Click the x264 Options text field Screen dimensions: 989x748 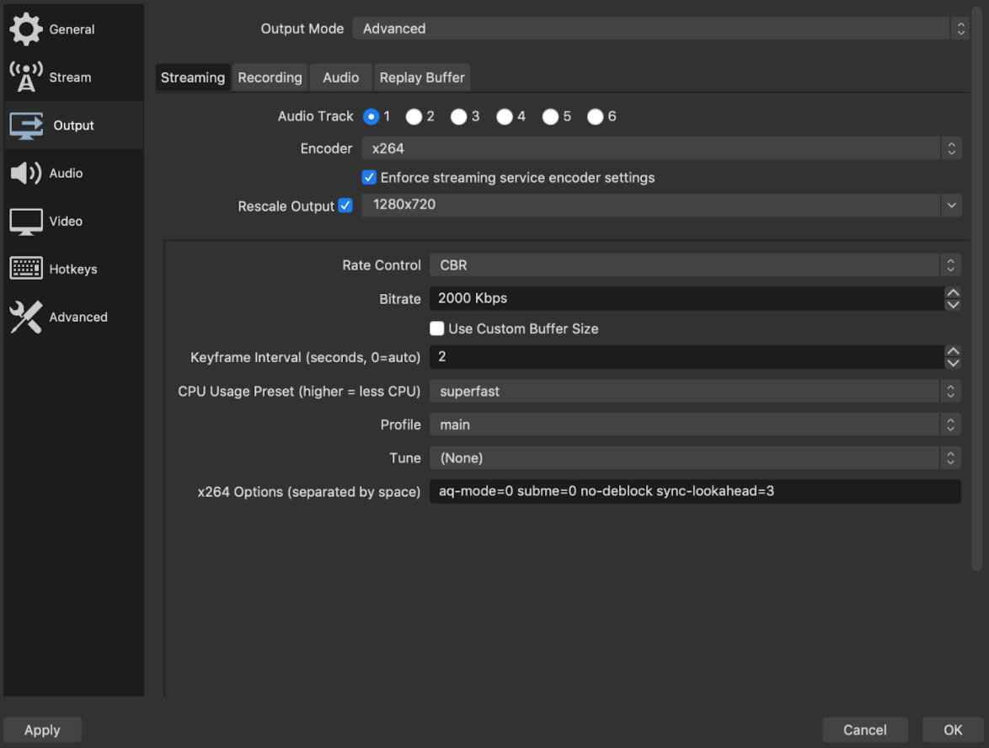point(695,491)
